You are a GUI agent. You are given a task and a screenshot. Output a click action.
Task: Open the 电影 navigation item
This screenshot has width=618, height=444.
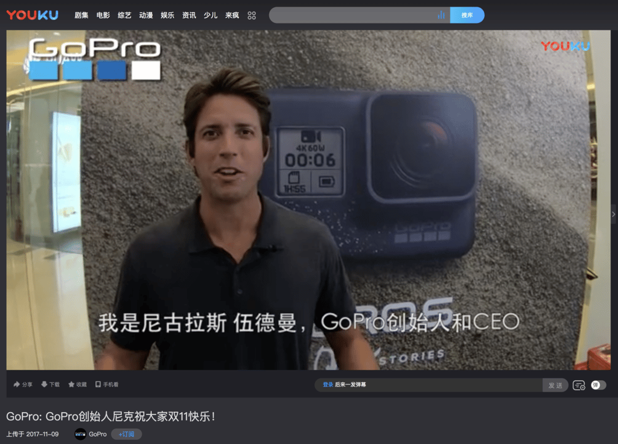click(x=103, y=15)
